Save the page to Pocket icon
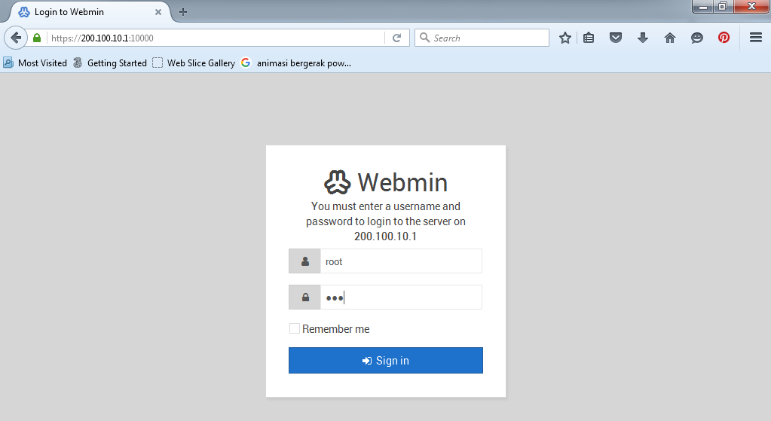The image size is (771, 421). click(616, 38)
